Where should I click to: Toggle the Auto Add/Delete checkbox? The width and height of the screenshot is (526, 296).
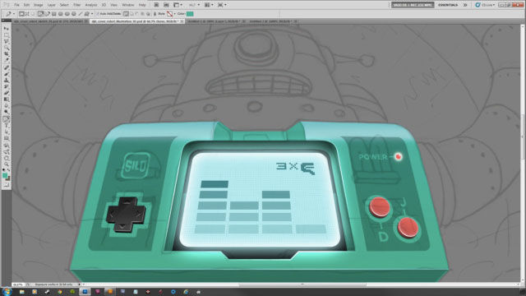pos(98,14)
